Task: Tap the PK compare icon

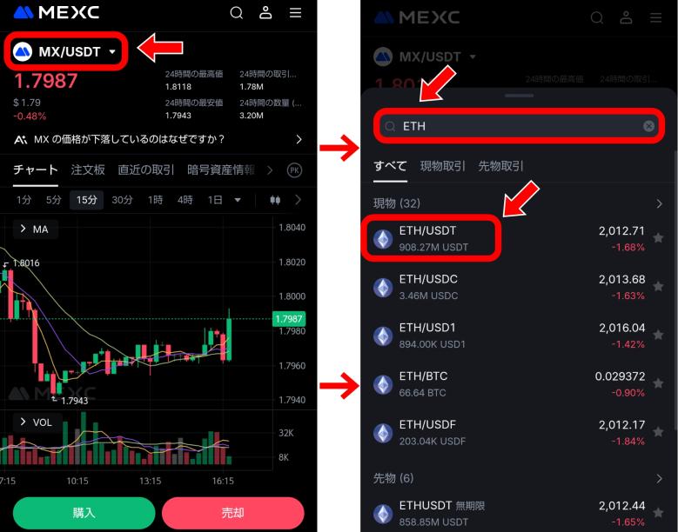Action: (294, 170)
